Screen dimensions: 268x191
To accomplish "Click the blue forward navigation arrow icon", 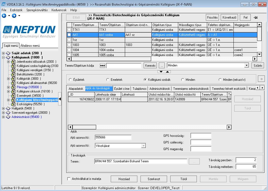I will coord(14,16).
